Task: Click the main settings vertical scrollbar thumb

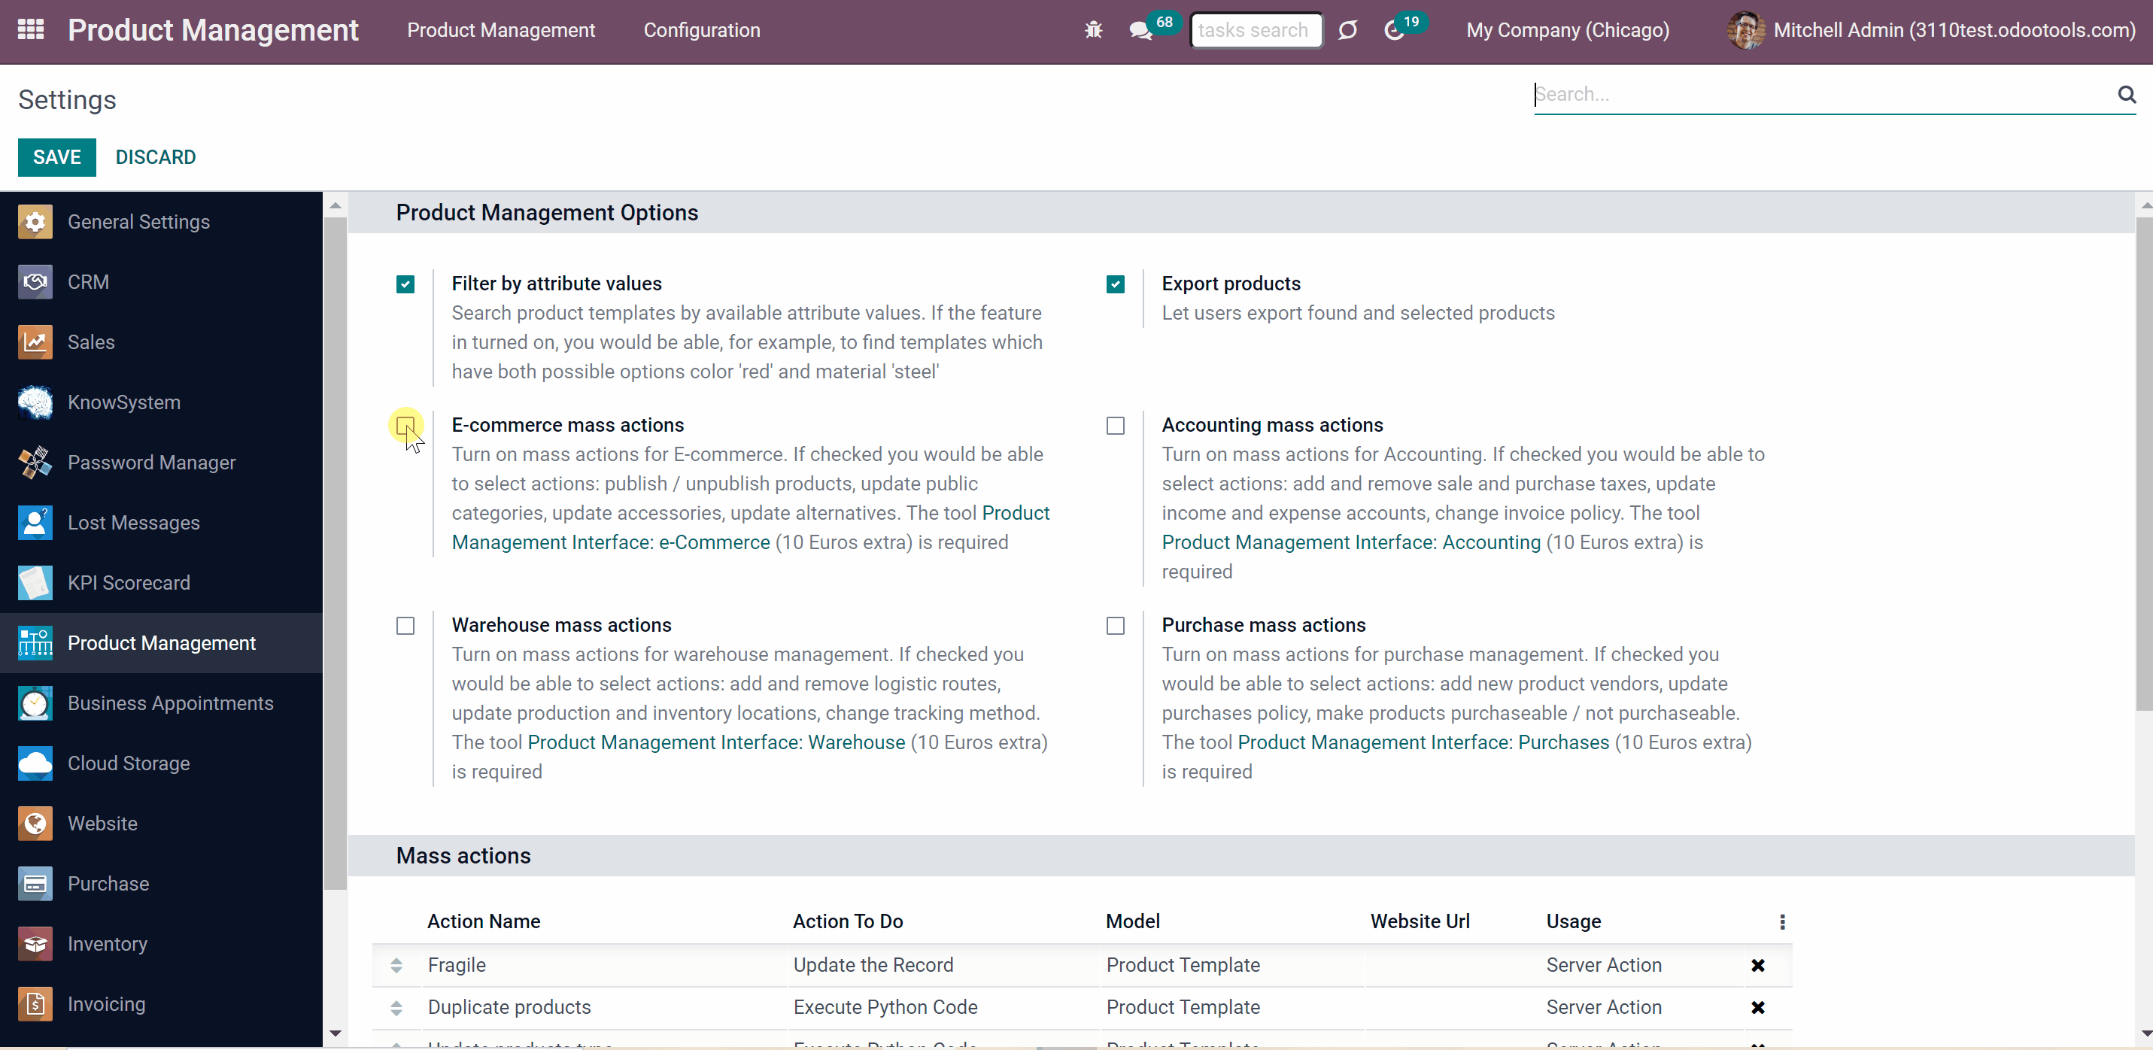Action: (x=2144, y=464)
